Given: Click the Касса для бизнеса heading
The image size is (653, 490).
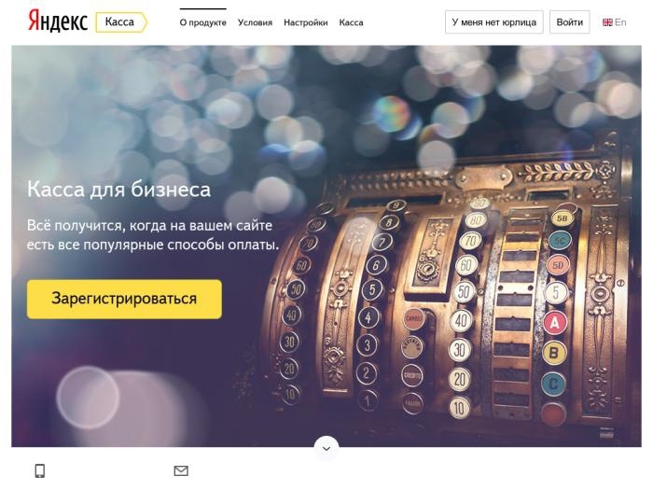Looking at the screenshot, I should [119, 189].
